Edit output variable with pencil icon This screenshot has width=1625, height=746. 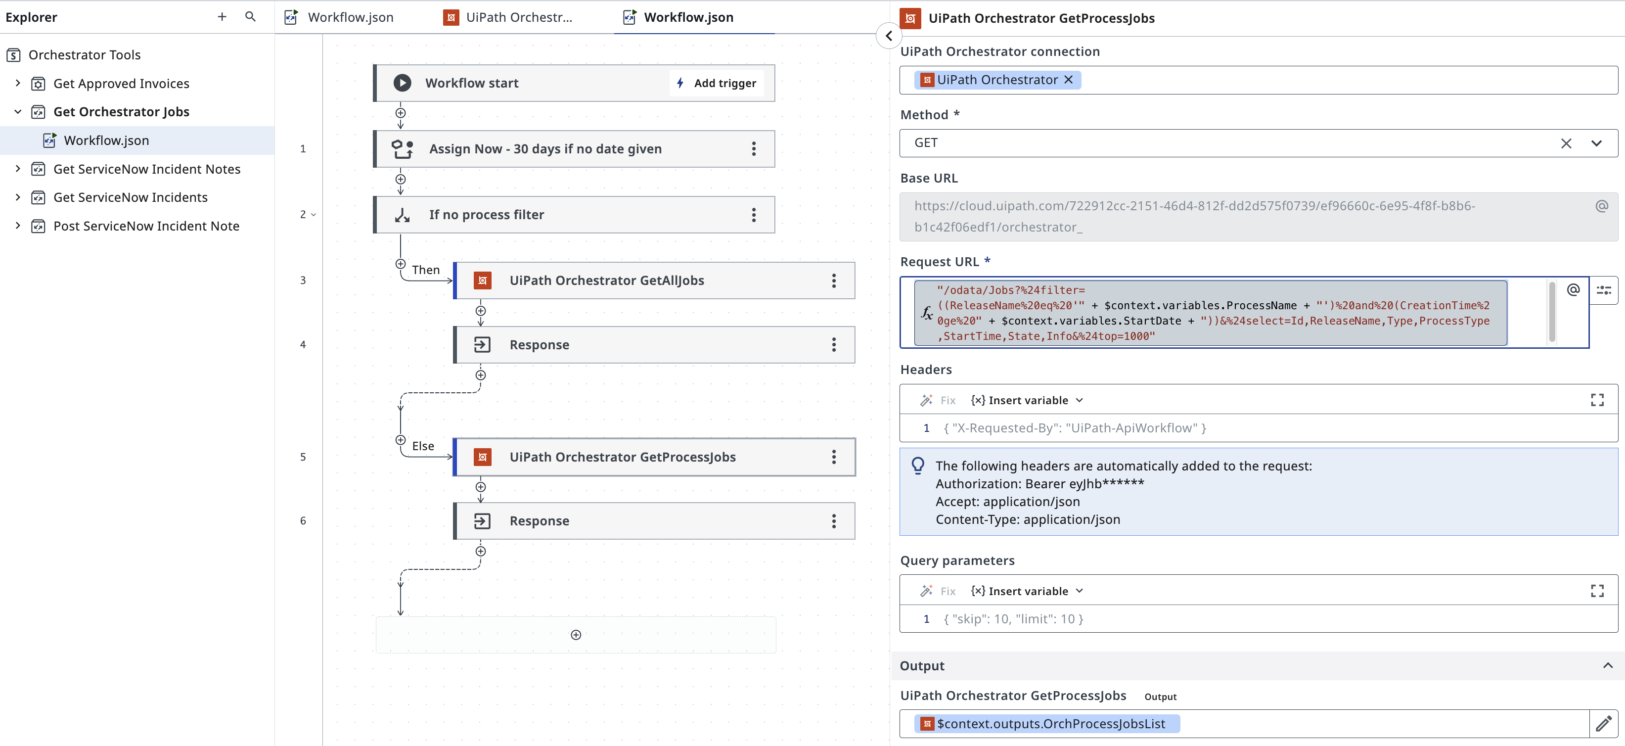1604,723
